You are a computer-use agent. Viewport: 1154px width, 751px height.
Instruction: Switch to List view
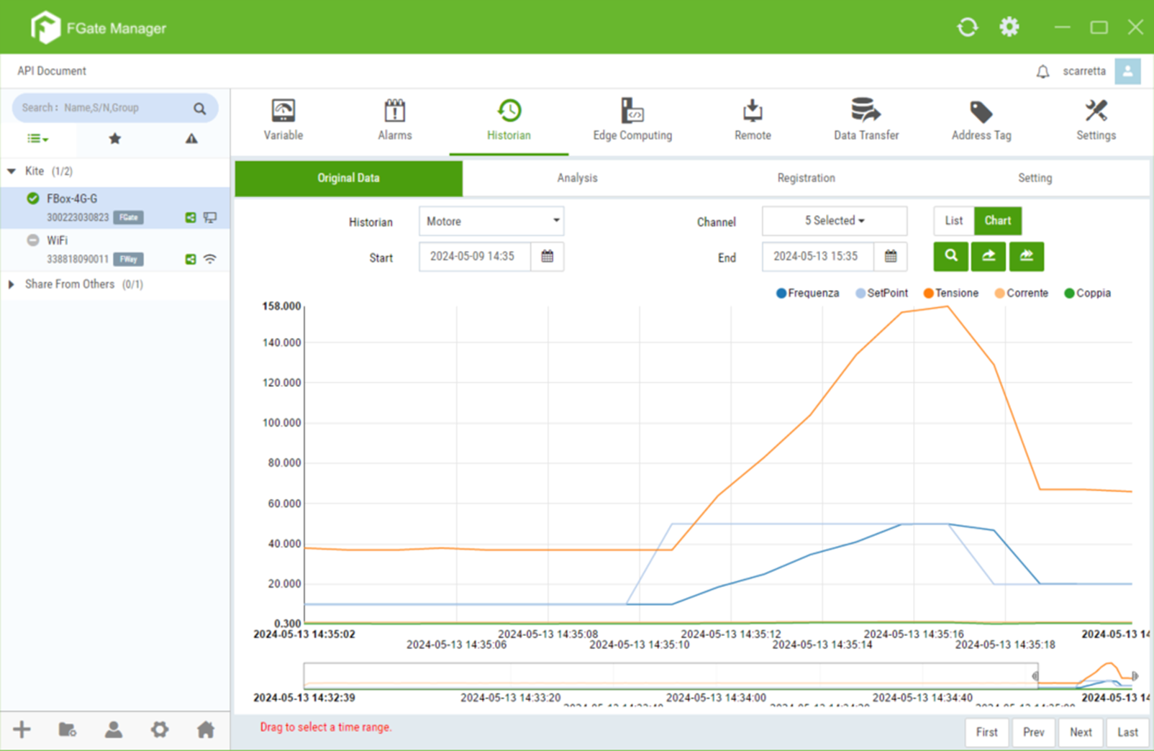click(954, 221)
